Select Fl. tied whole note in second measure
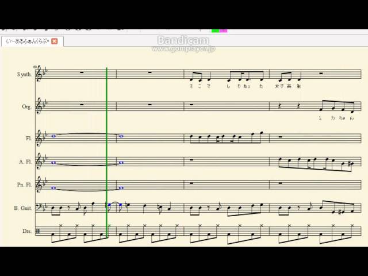368x276 pixels. tap(121, 136)
